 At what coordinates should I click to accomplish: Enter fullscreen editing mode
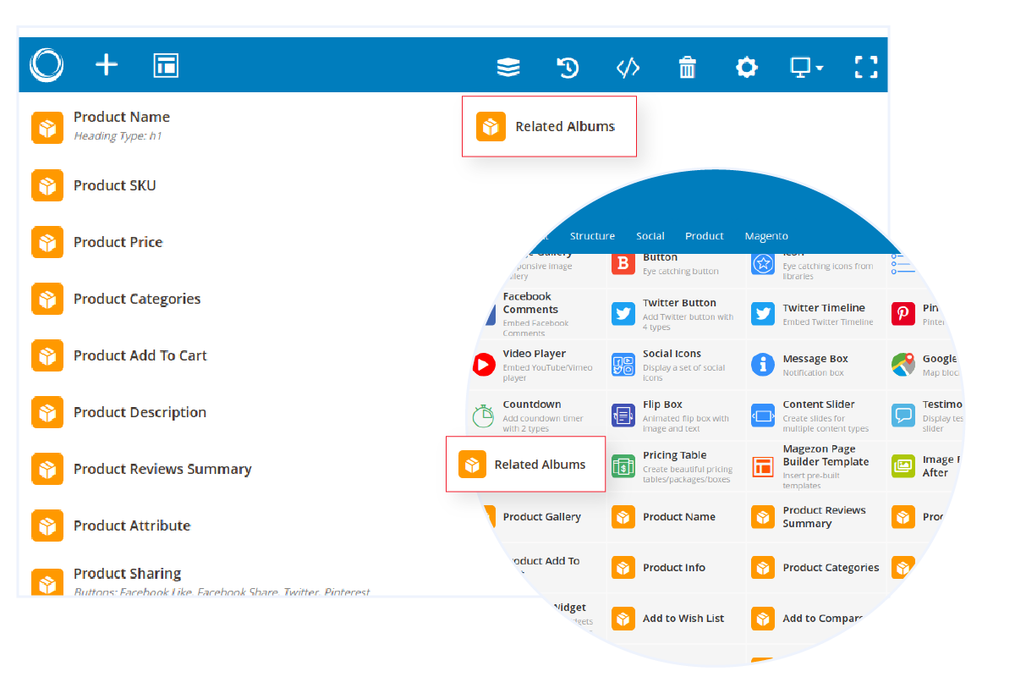pos(866,67)
